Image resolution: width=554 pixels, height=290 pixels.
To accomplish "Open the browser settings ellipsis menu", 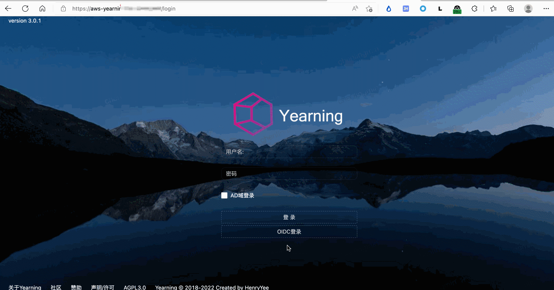I will coord(546,9).
